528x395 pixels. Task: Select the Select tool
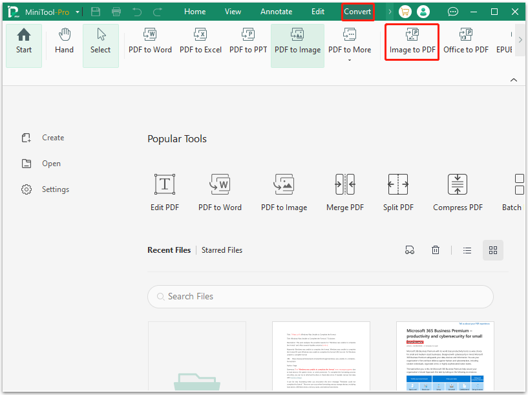click(100, 43)
